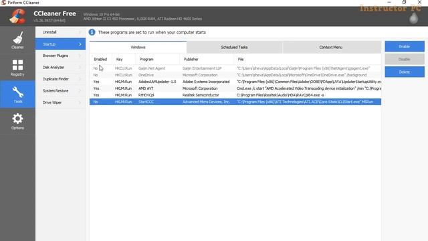Switch to the Windows tab
Screen dimensions: 428x241
[138, 48]
